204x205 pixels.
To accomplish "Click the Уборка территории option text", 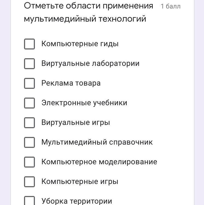I will pos(77,201).
